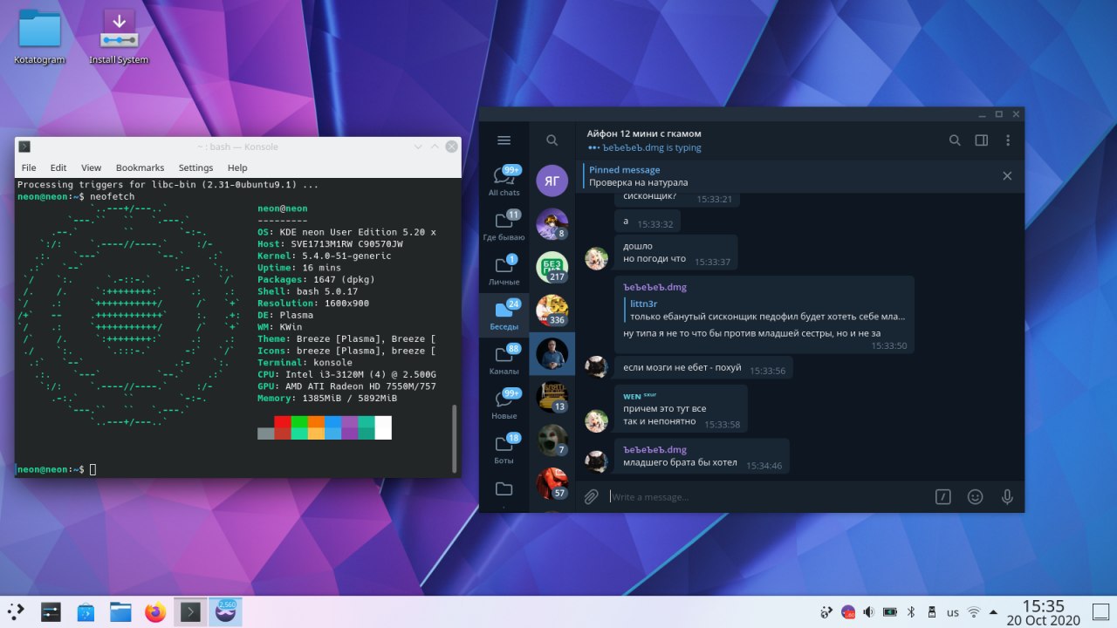Open the emoji picker smiley icon
The width and height of the screenshot is (1117, 628).
pyautogui.click(x=976, y=496)
